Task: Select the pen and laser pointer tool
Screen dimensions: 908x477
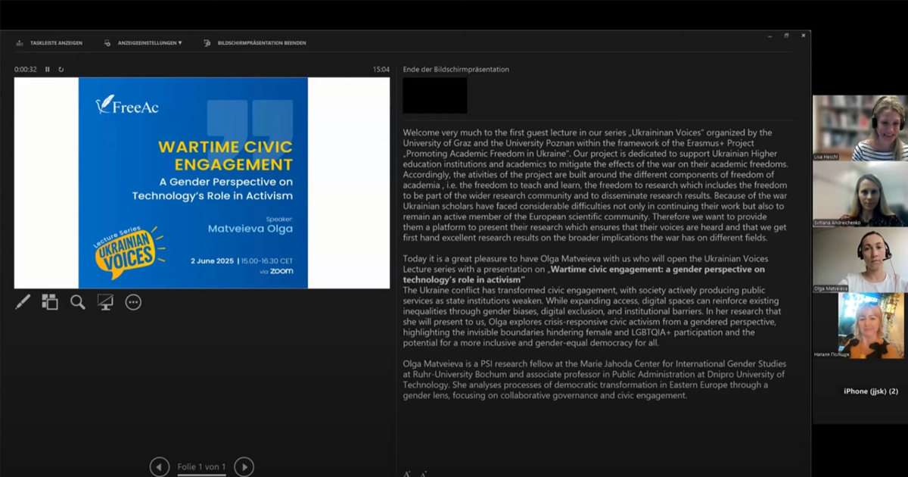Action: pos(23,302)
